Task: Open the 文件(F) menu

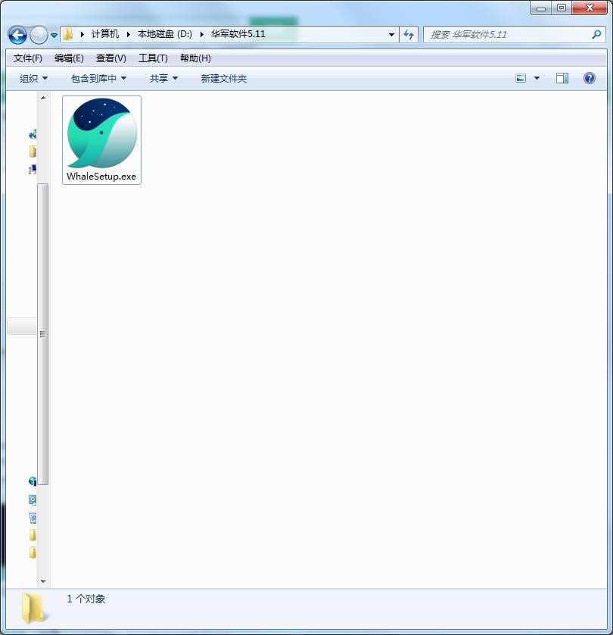Action: point(27,58)
